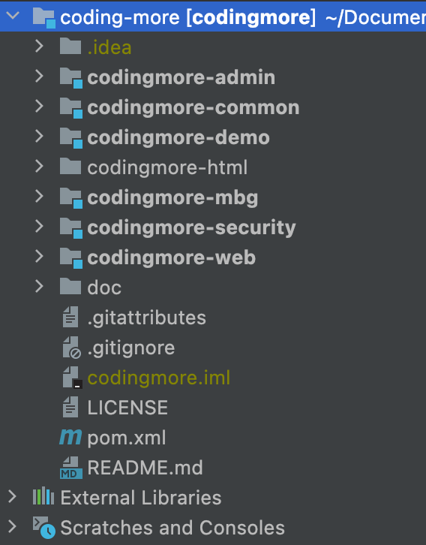The height and width of the screenshot is (545, 426).
Task: Click the External Libraries bar-chart icon
Action: point(43,496)
